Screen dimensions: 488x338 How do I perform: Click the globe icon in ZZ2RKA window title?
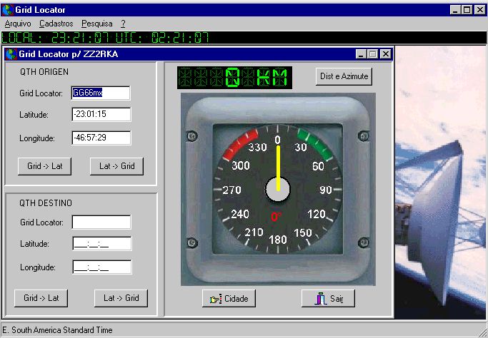(11, 54)
